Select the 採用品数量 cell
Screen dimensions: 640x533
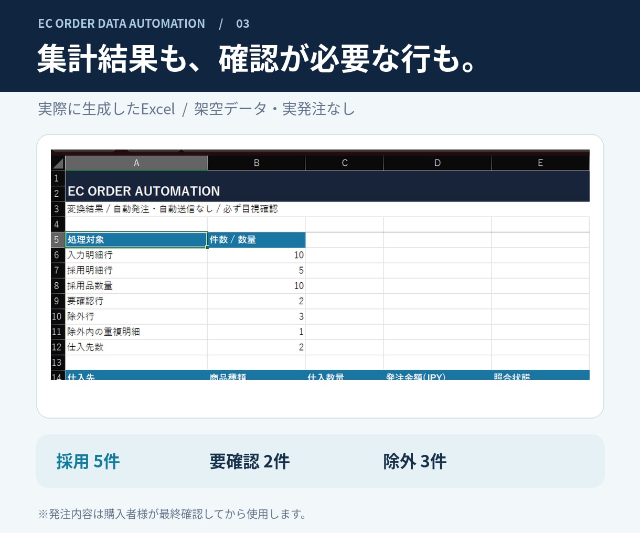tap(136, 286)
